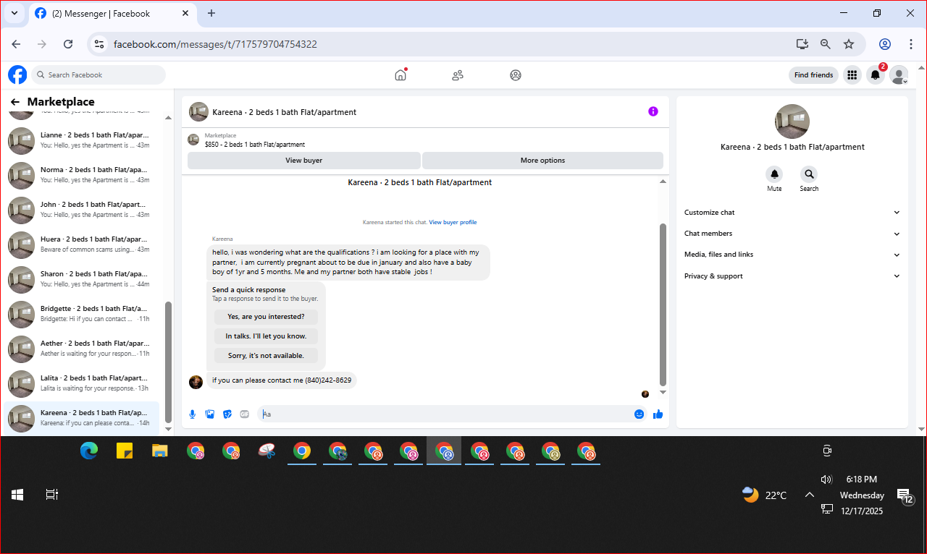Go back using the Marketplace back arrow
Viewport: 927px width, 554px height.
coord(14,102)
